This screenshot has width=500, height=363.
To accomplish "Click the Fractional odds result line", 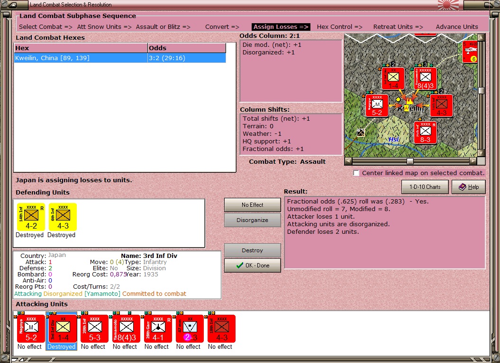I will (x=358, y=201).
